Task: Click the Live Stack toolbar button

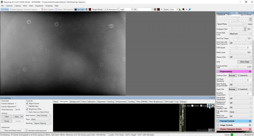Action: (x=80, y=10)
